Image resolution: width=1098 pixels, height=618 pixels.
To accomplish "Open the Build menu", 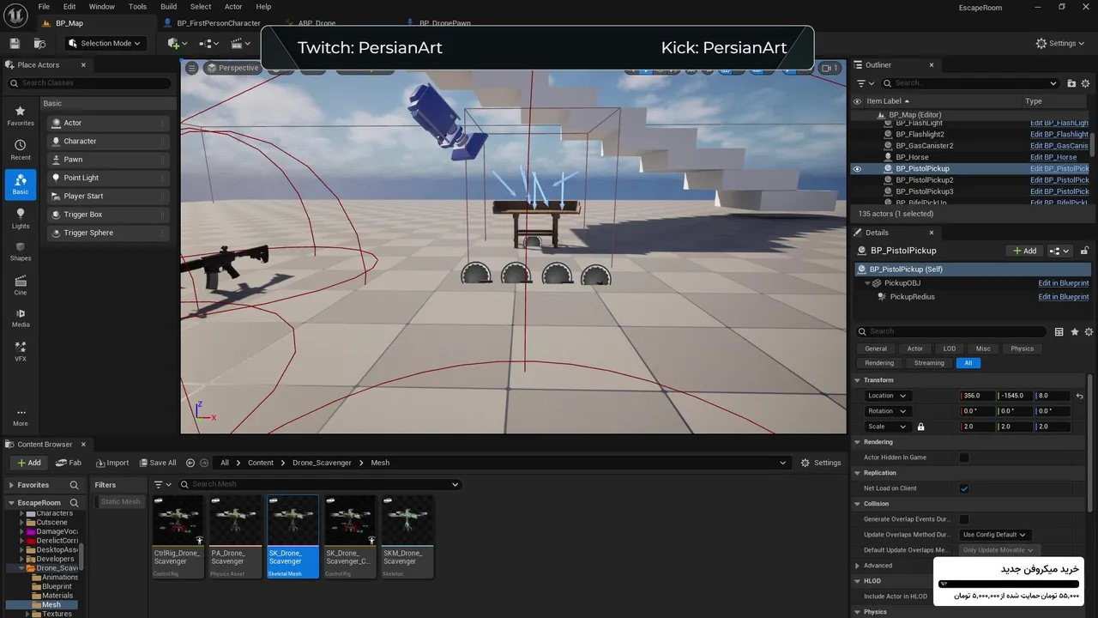I will [x=169, y=7].
